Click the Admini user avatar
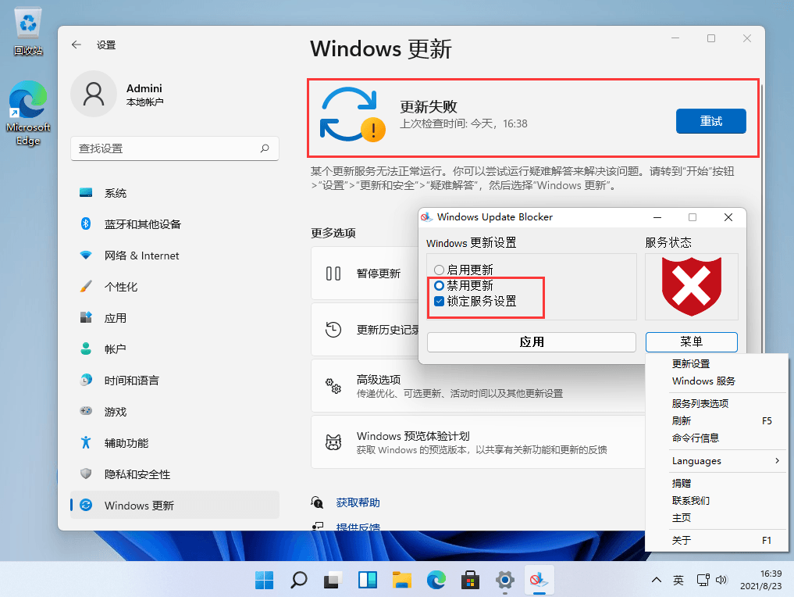The height and width of the screenshot is (597, 794). tap(94, 95)
